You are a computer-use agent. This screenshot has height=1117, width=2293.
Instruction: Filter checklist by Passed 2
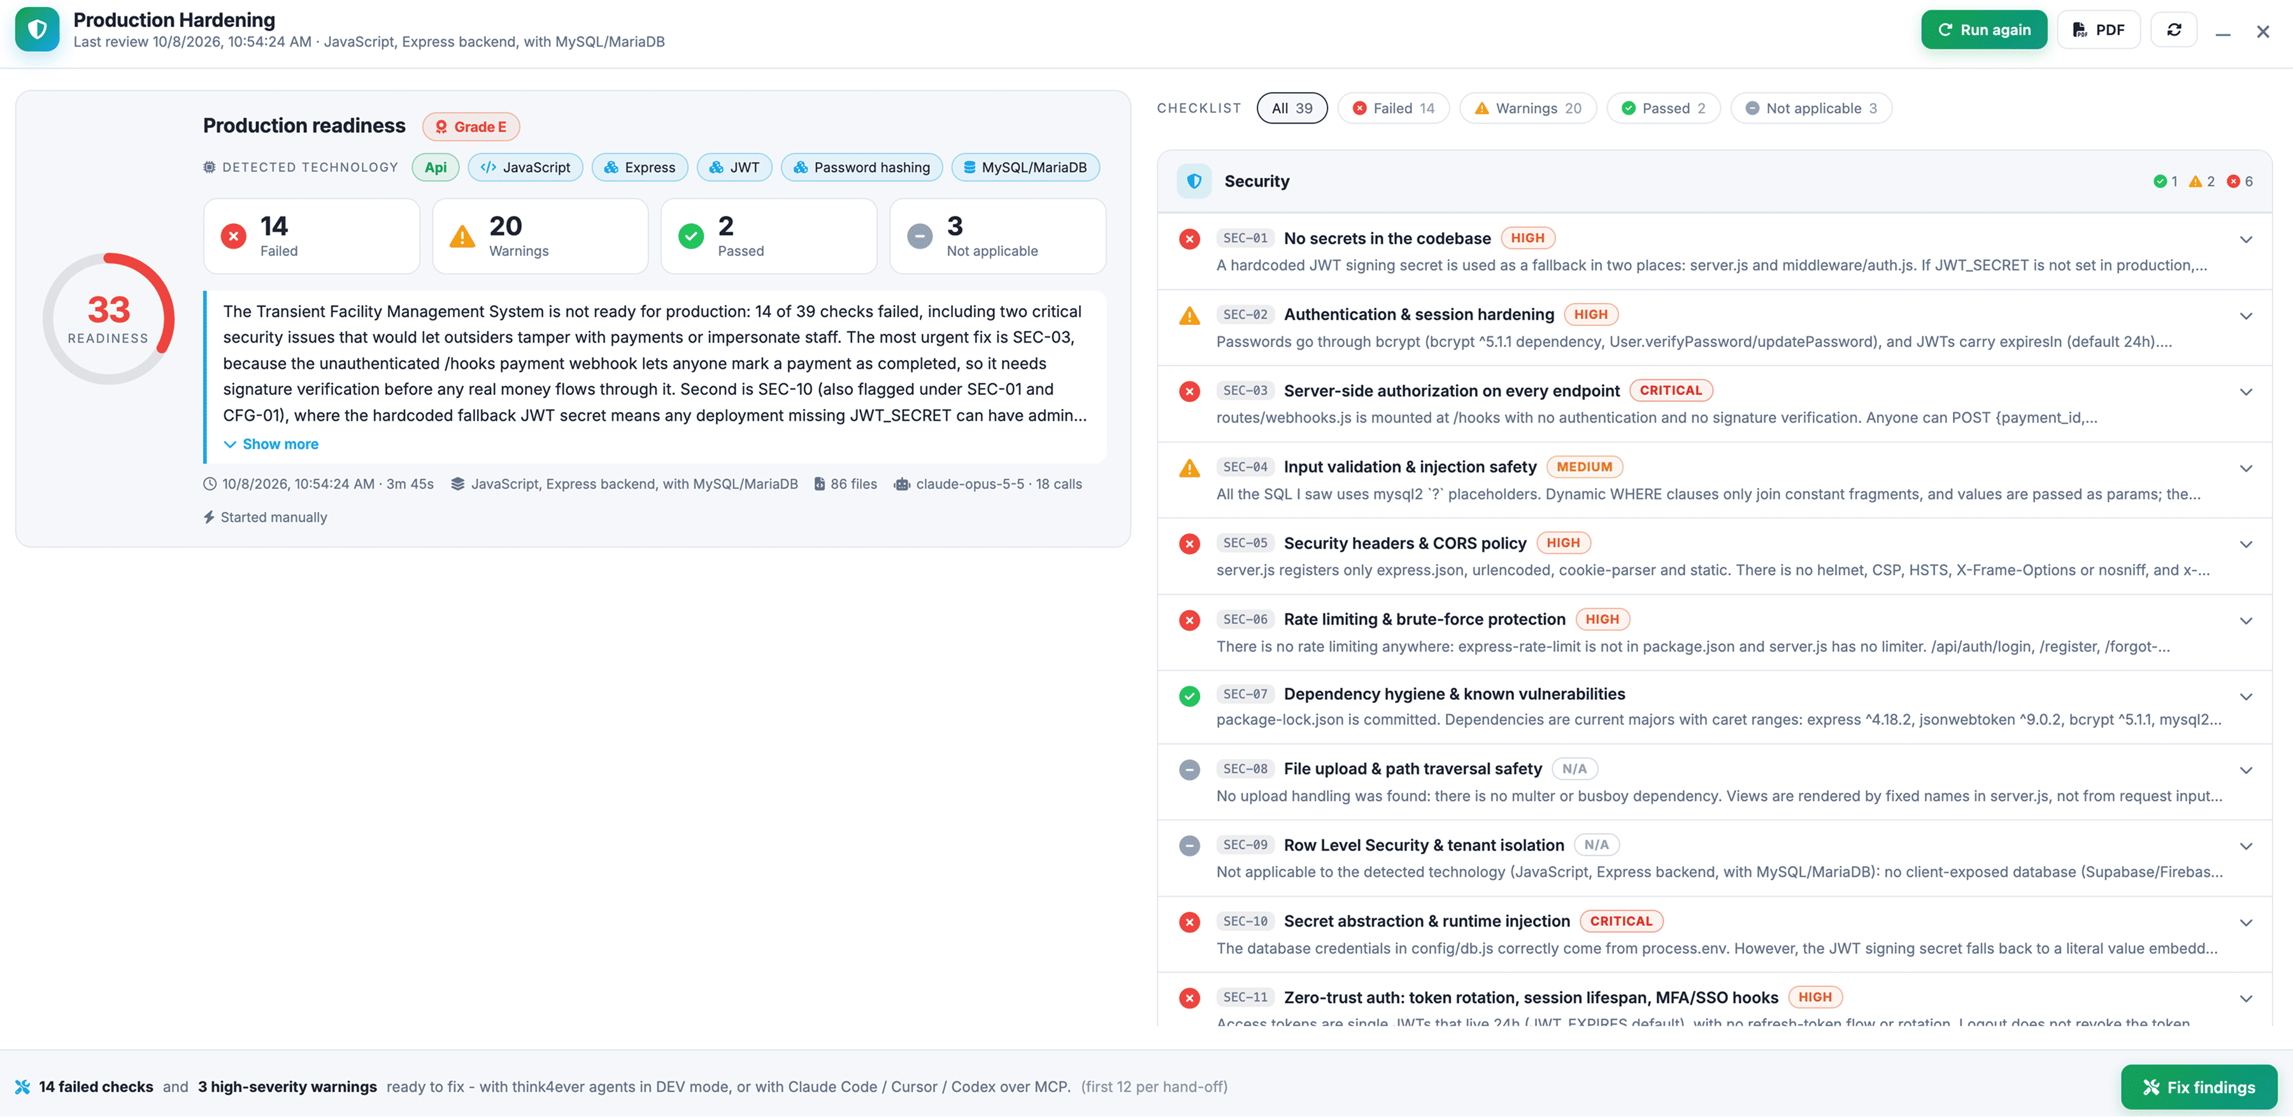[1663, 108]
